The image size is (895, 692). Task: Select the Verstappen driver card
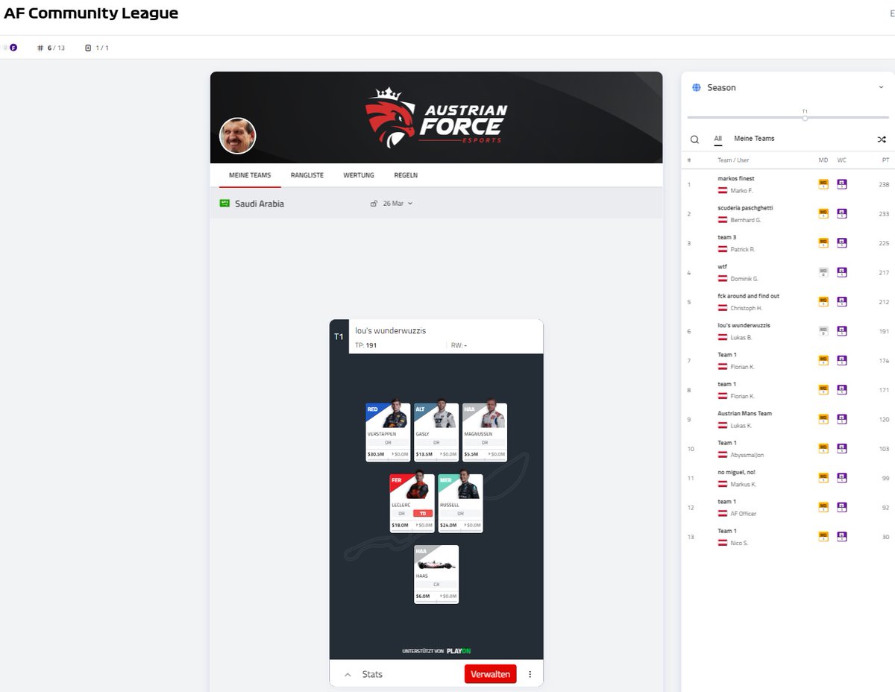point(388,432)
